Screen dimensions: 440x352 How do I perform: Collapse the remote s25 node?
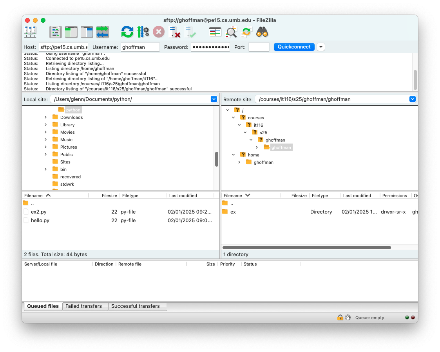[x=245, y=133]
